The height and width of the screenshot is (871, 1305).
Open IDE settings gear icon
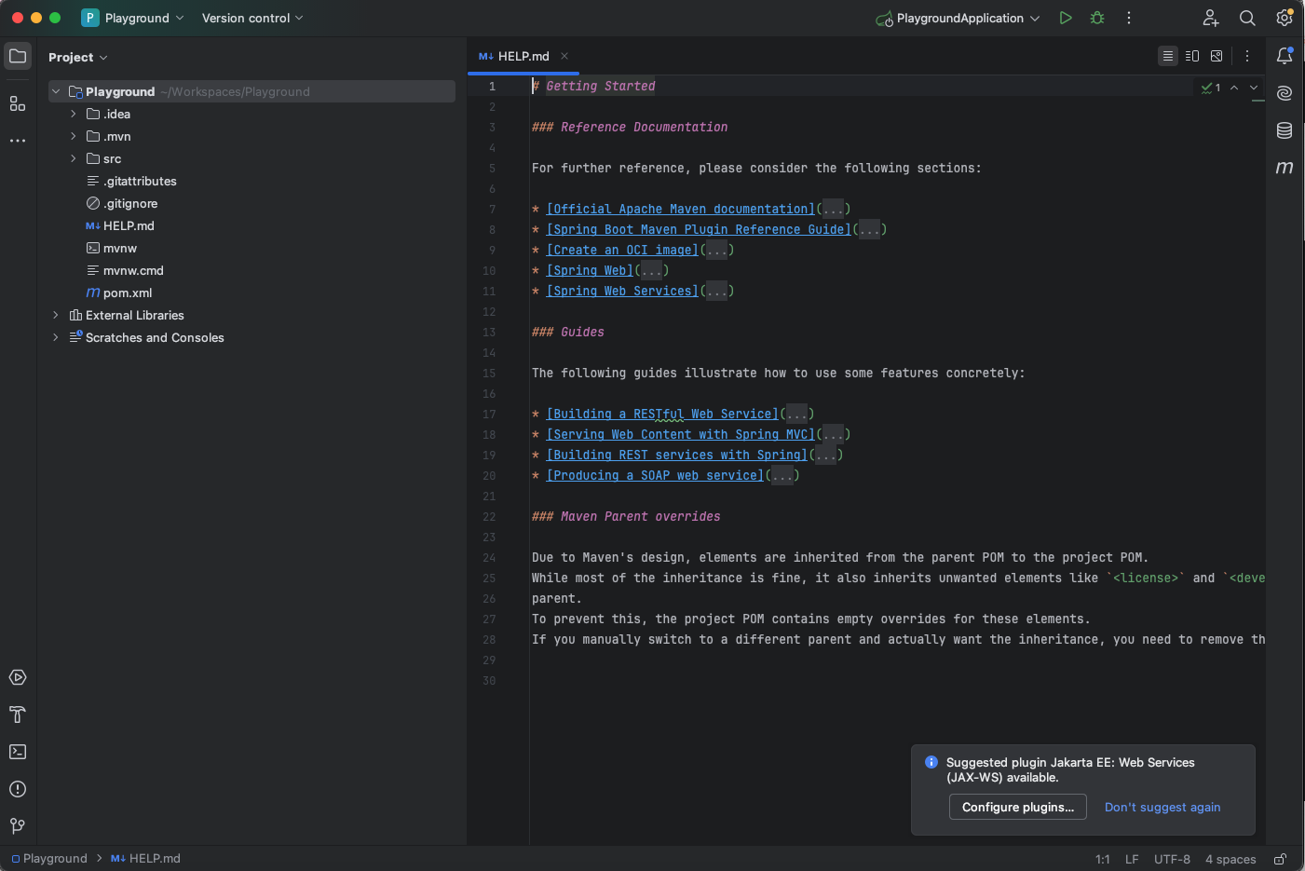1285,18
